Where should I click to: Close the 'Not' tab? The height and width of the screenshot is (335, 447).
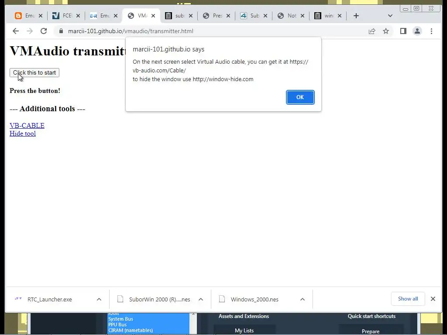point(303,16)
